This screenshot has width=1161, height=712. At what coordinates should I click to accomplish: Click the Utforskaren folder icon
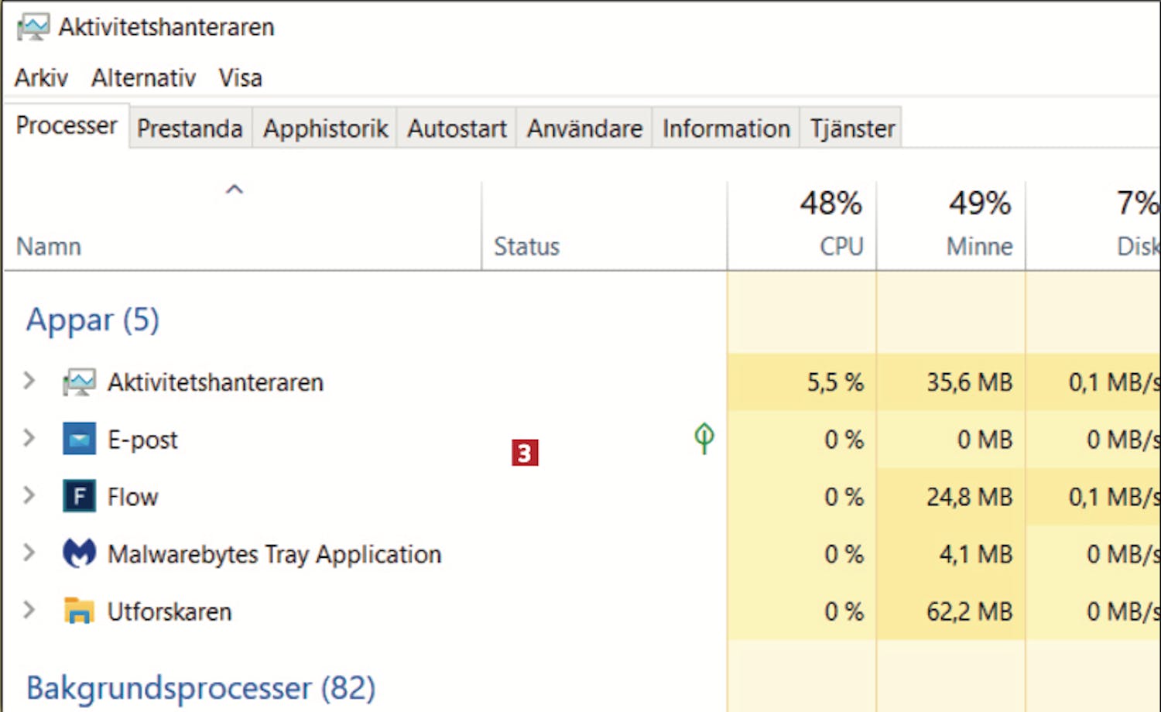coord(79,611)
